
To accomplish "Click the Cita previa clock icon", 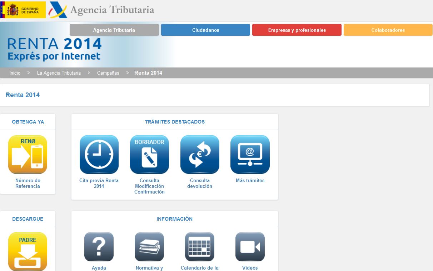I will coord(99,154).
